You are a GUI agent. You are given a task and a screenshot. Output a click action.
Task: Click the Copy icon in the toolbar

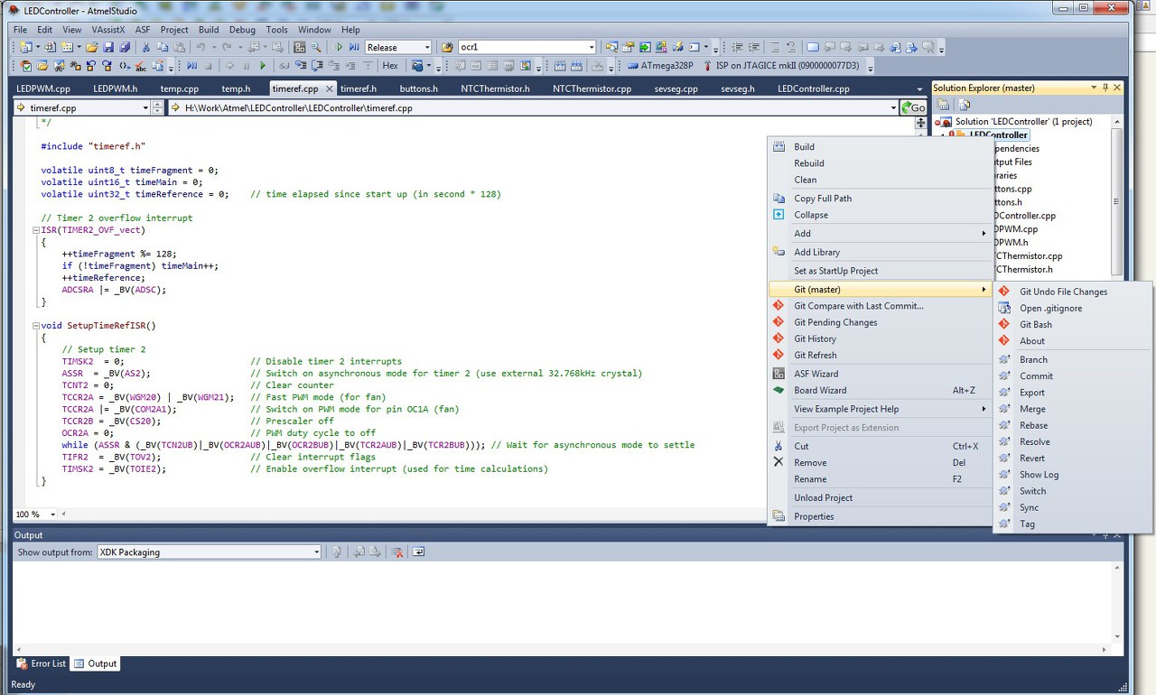pos(163,47)
